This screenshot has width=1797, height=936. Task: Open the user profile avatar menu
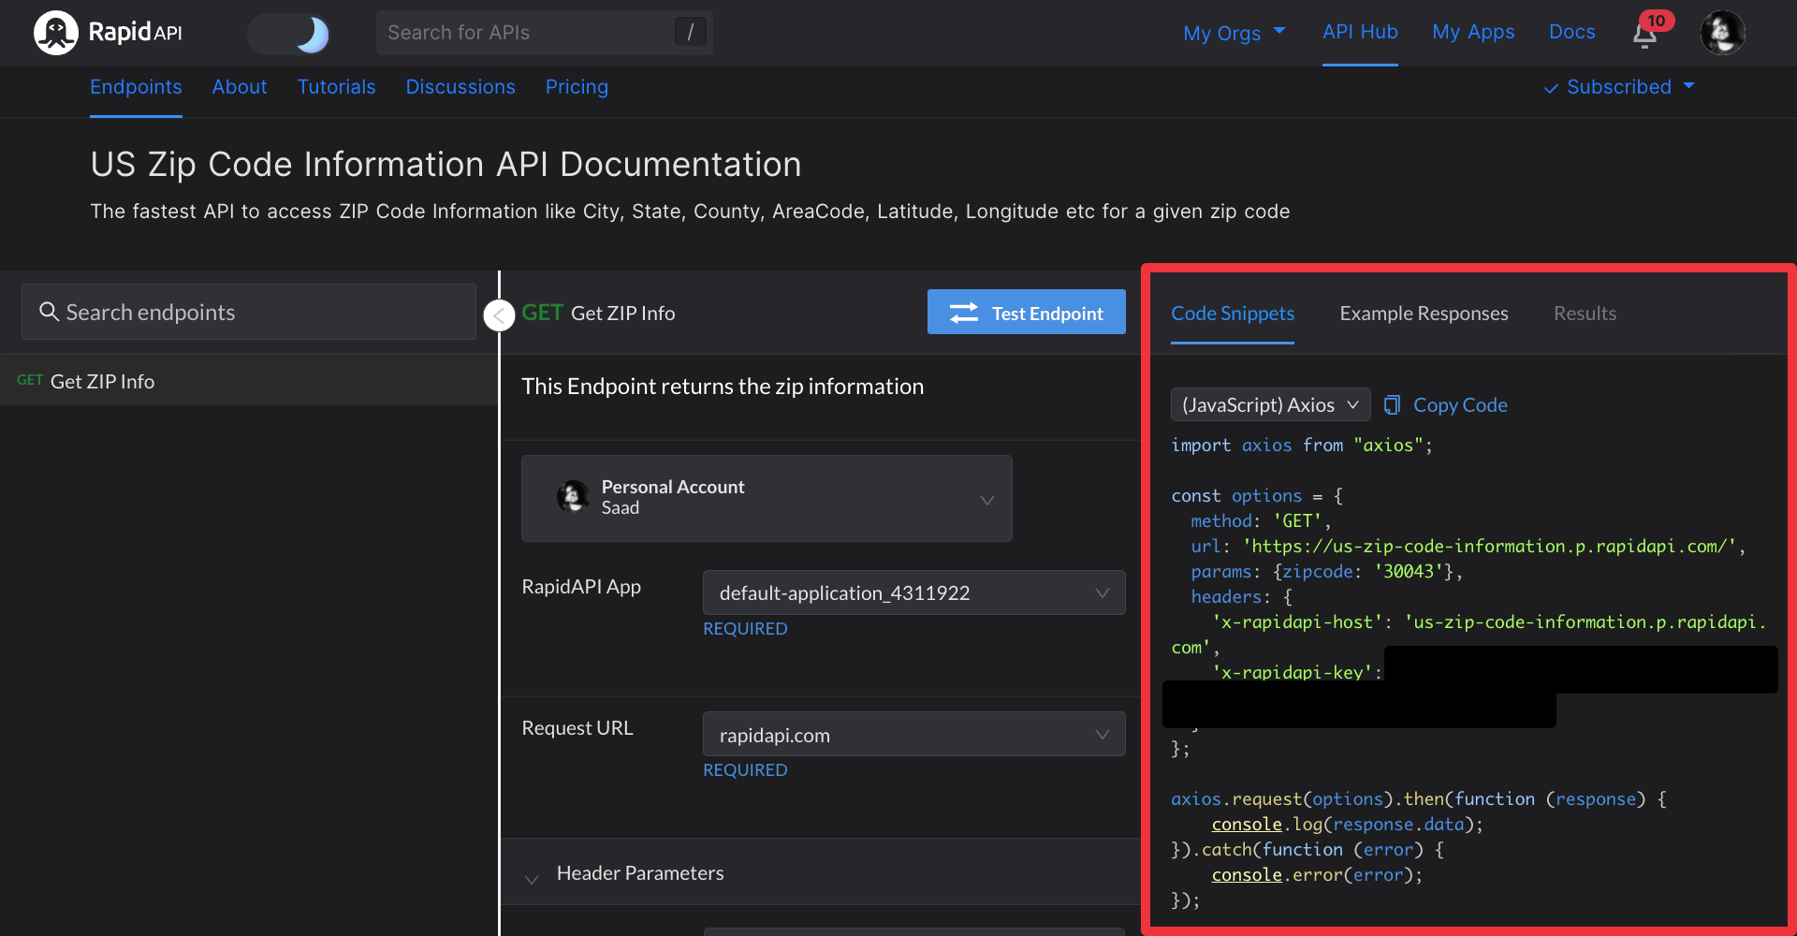click(1722, 33)
